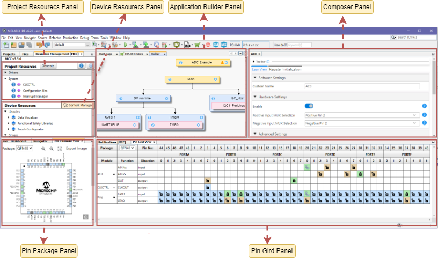Viewport: 438px width, 258px height.
Task: Click the Run Project green play icon
Action: pyautogui.click(x=126, y=45)
